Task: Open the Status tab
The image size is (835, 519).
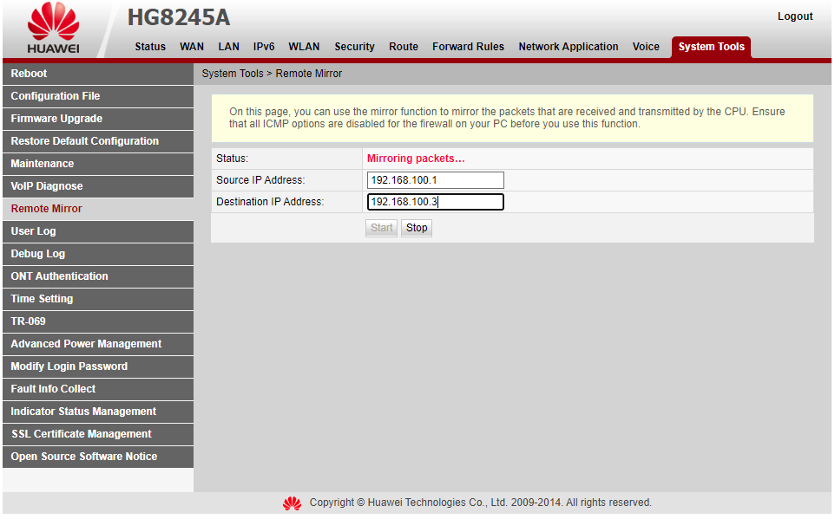Action: (150, 47)
